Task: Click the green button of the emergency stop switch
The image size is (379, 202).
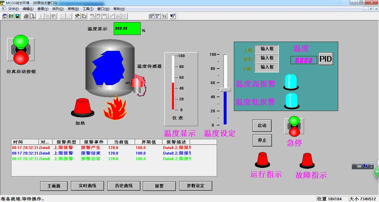Action: pos(294,121)
